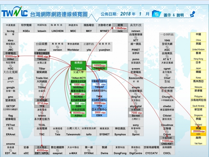Select the Worldstar provider cell

73,47
